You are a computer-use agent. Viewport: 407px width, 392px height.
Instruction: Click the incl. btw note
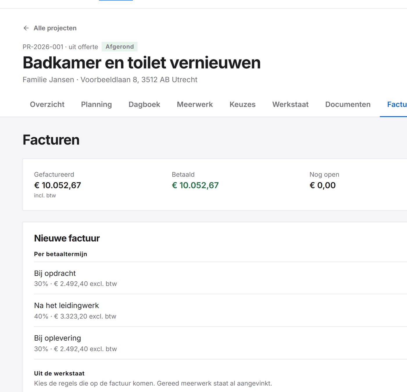click(x=45, y=195)
